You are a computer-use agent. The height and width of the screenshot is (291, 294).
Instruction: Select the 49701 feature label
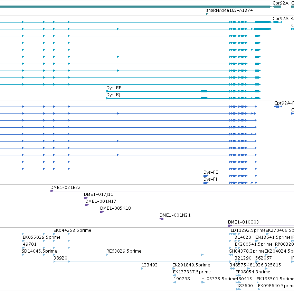click(30, 244)
